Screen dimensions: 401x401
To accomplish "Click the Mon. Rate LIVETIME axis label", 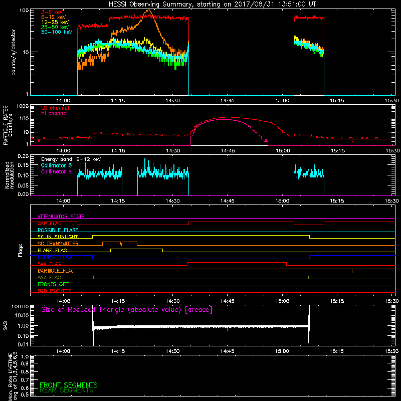I will [x=13, y=376].
